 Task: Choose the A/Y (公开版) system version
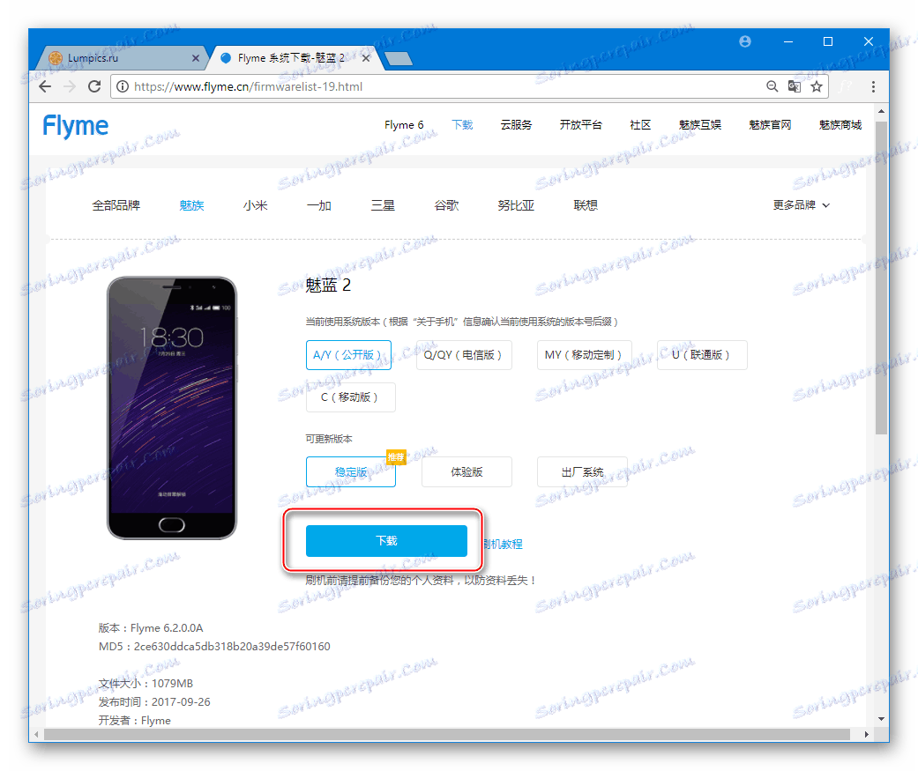tap(348, 355)
